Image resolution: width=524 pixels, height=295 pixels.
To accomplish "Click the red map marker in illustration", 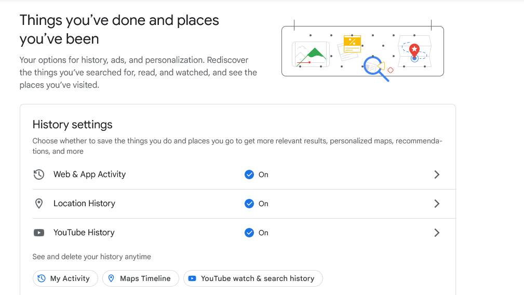I will [414, 50].
